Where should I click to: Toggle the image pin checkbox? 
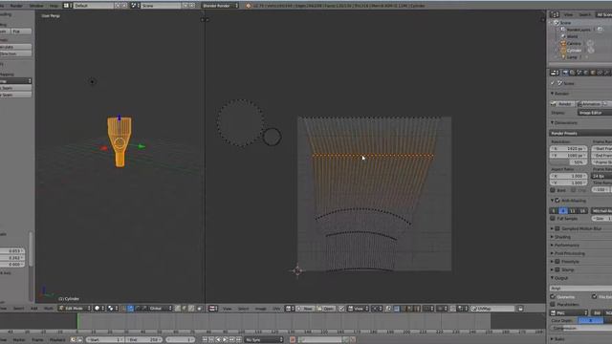click(341, 308)
